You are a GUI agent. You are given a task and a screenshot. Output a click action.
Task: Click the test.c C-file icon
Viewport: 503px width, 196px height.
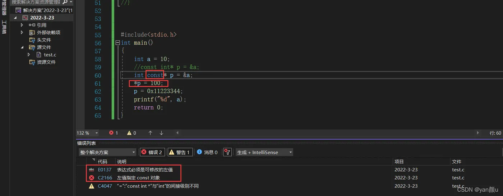(39, 55)
